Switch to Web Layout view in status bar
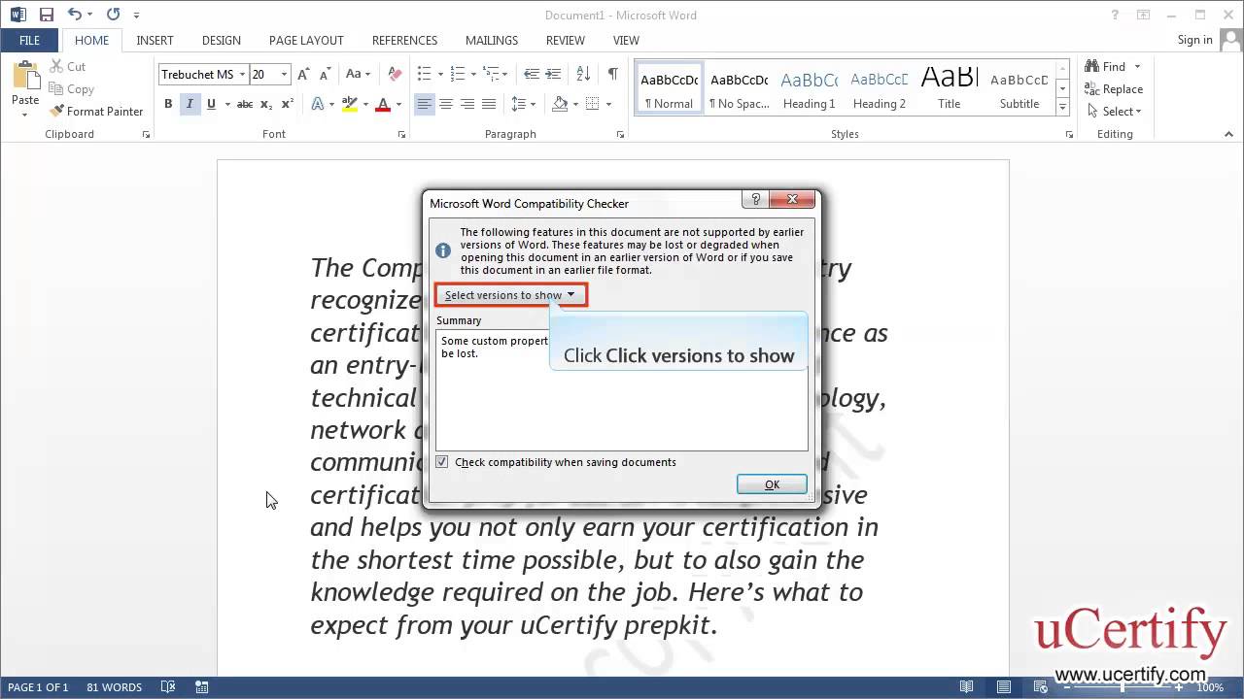This screenshot has width=1244, height=699. coord(1040,687)
